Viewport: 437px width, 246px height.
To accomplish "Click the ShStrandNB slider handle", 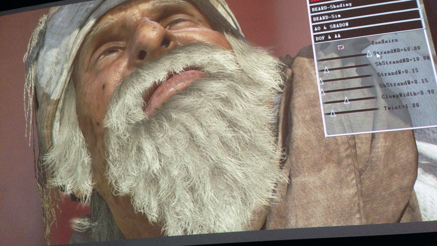I will pyautogui.click(x=326, y=70).
